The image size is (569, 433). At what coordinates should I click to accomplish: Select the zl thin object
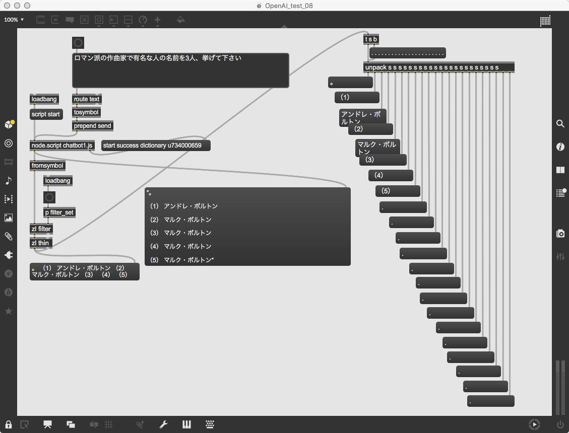click(x=41, y=243)
